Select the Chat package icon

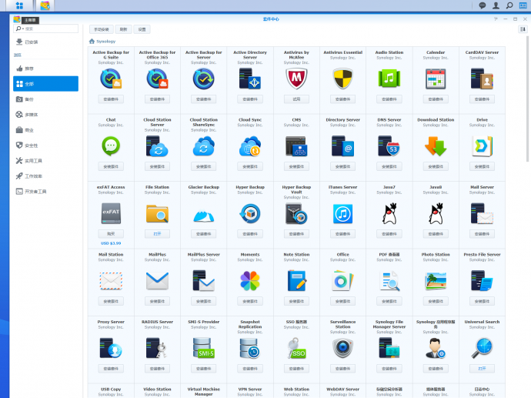(111, 145)
